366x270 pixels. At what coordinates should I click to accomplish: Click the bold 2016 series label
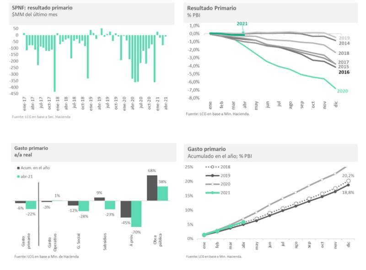click(344, 72)
